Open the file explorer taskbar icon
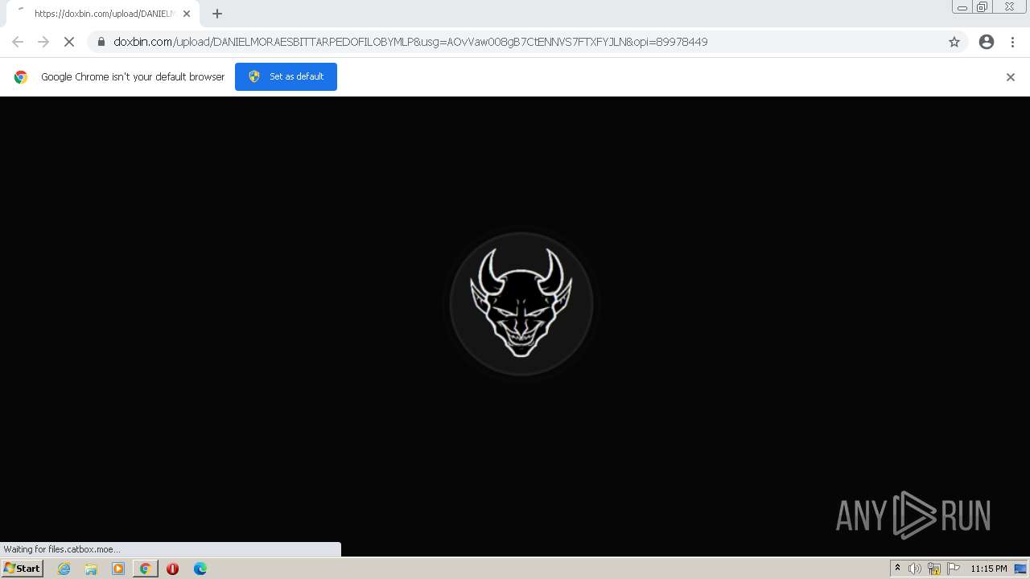Image resolution: width=1030 pixels, height=579 pixels. [91, 569]
